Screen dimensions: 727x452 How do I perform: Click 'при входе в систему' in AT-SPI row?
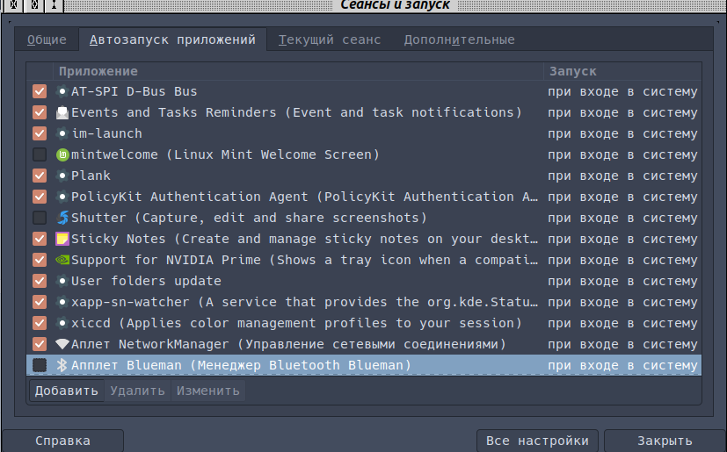622,91
